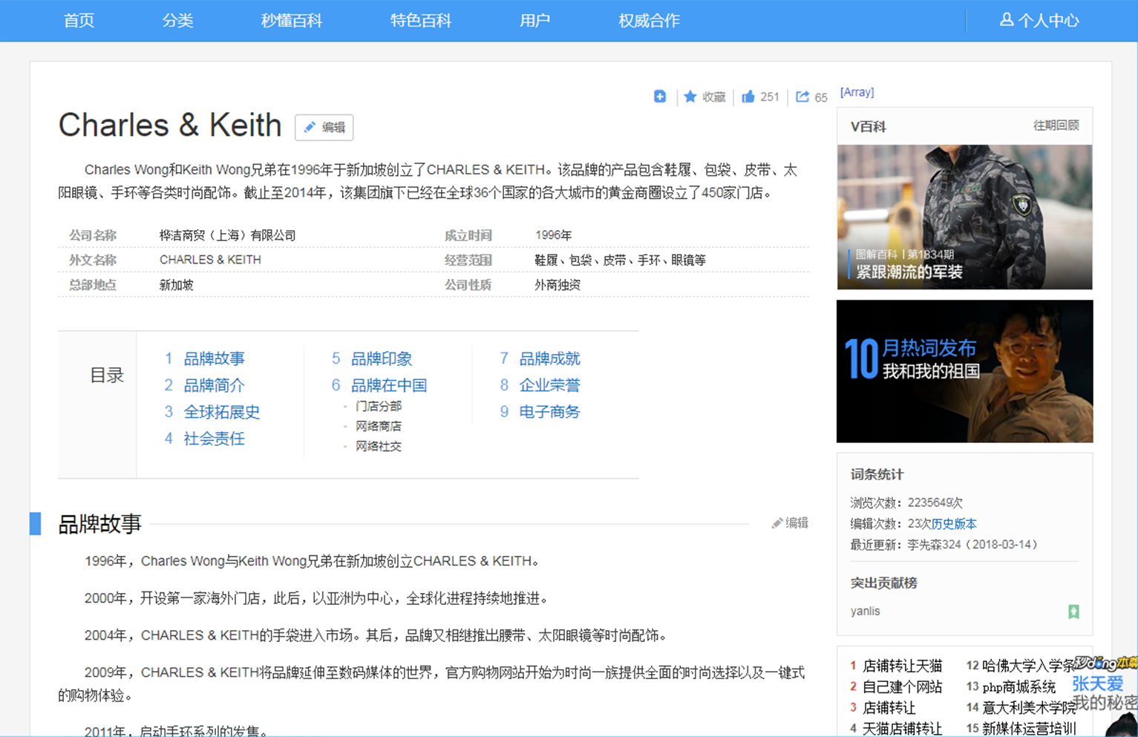Expand the 特色百科 navigation menu
Image resolution: width=1138 pixels, height=737 pixels.
pos(420,21)
